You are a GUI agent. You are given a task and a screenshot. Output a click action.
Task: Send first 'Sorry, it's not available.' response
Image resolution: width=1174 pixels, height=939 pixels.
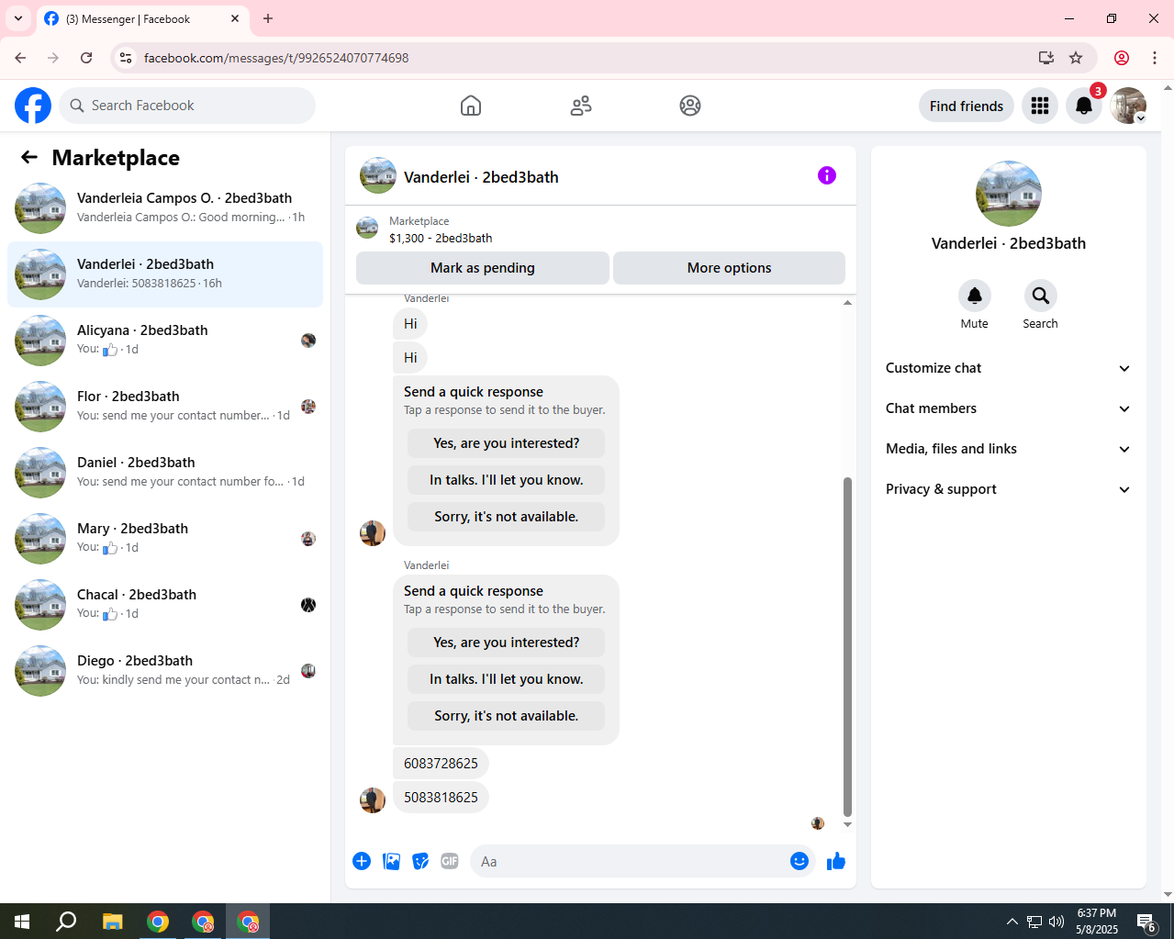point(507,517)
